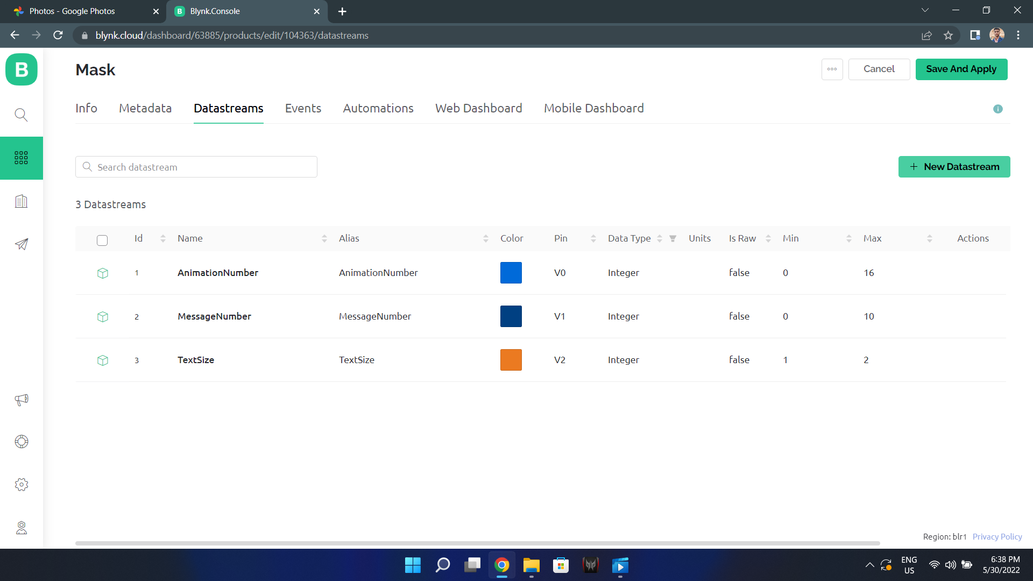This screenshot has width=1033, height=581.
Task: Open the three-dots more options button
Action: (x=832, y=69)
